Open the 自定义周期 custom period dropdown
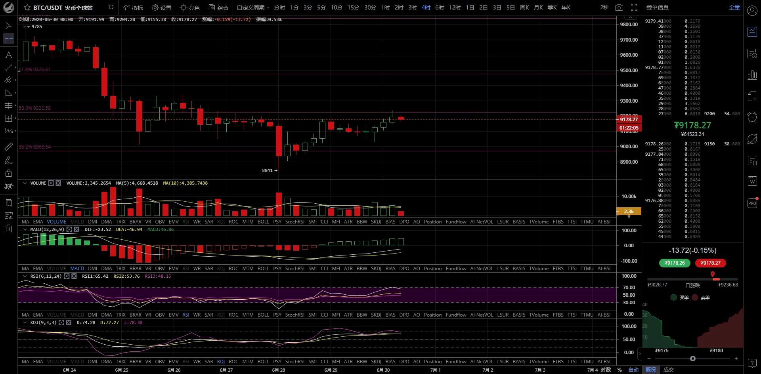761x374 pixels. tap(253, 8)
